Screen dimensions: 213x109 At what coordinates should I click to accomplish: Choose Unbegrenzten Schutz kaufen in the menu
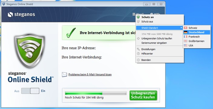160,38
